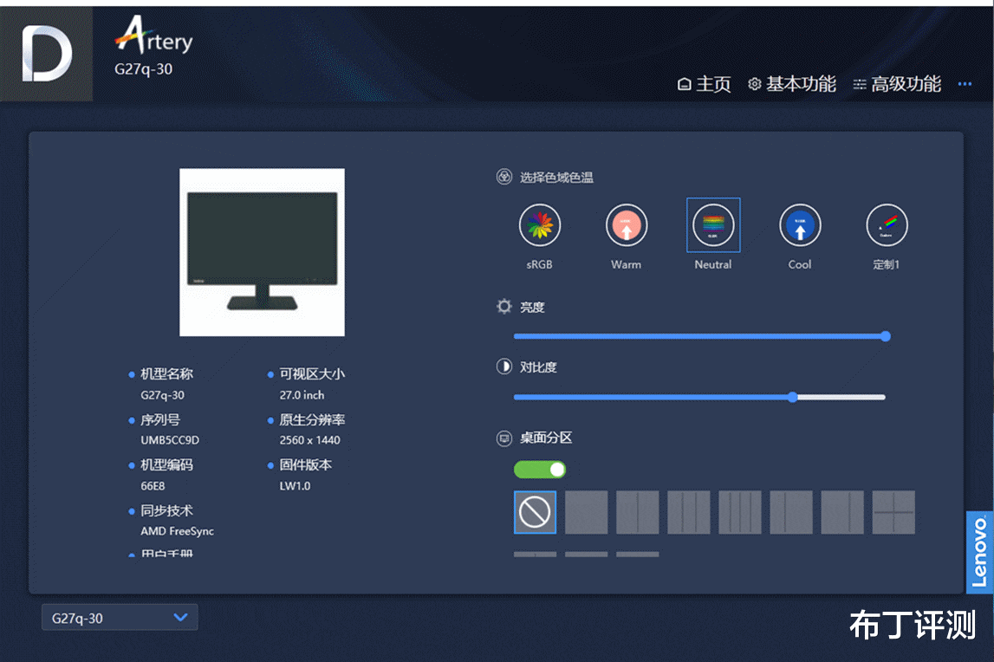Switch to the 高级功能 advanced functions tab
Image resolution: width=994 pixels, height=662 pixels.
pos(897,84)
